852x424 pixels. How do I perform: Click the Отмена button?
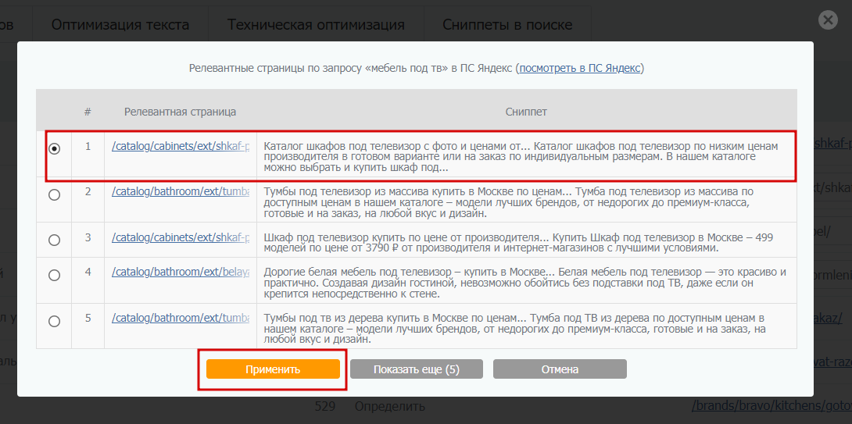tap(560, 369)
